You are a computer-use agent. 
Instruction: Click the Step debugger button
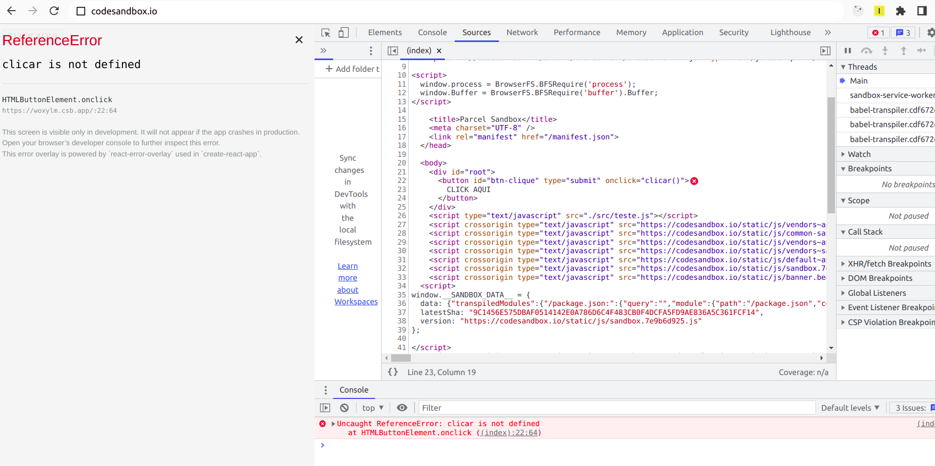[x=922, y=51]
